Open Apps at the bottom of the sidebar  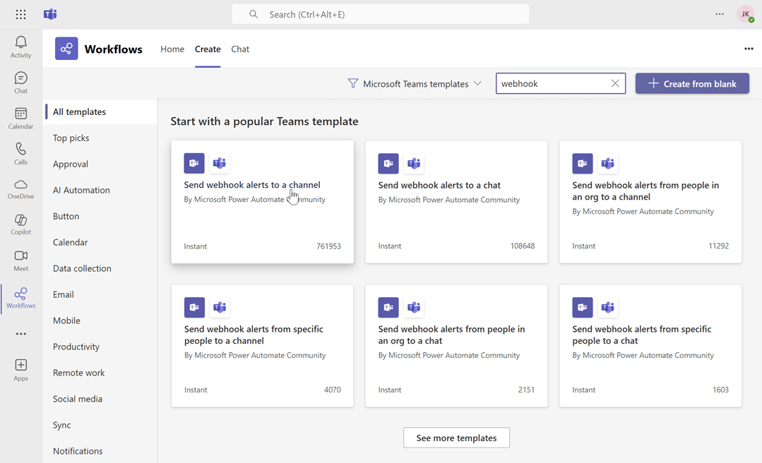[x=20, y=367]
